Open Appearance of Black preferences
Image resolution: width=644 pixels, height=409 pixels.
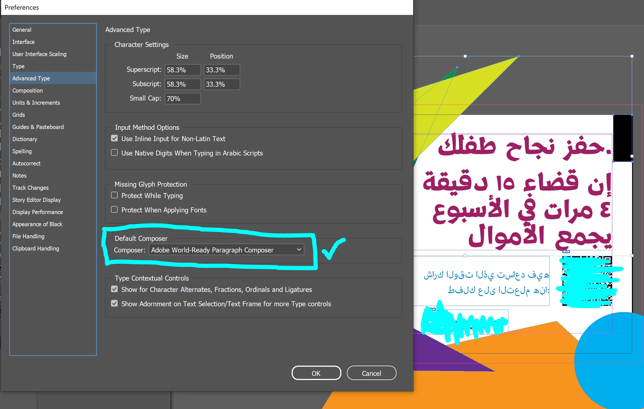tap(38, 224)
